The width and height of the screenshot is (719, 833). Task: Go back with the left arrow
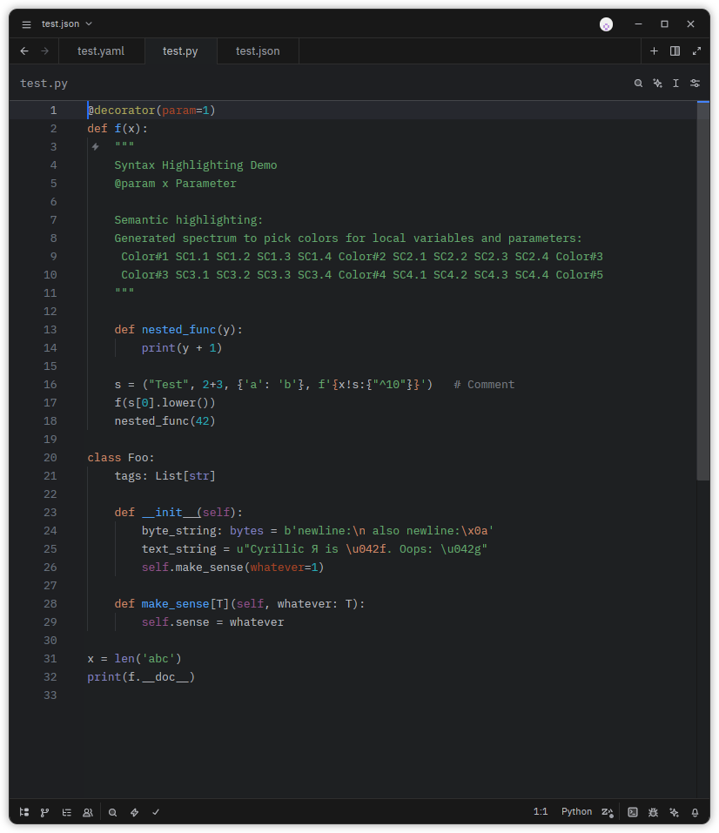click(24, 51)
